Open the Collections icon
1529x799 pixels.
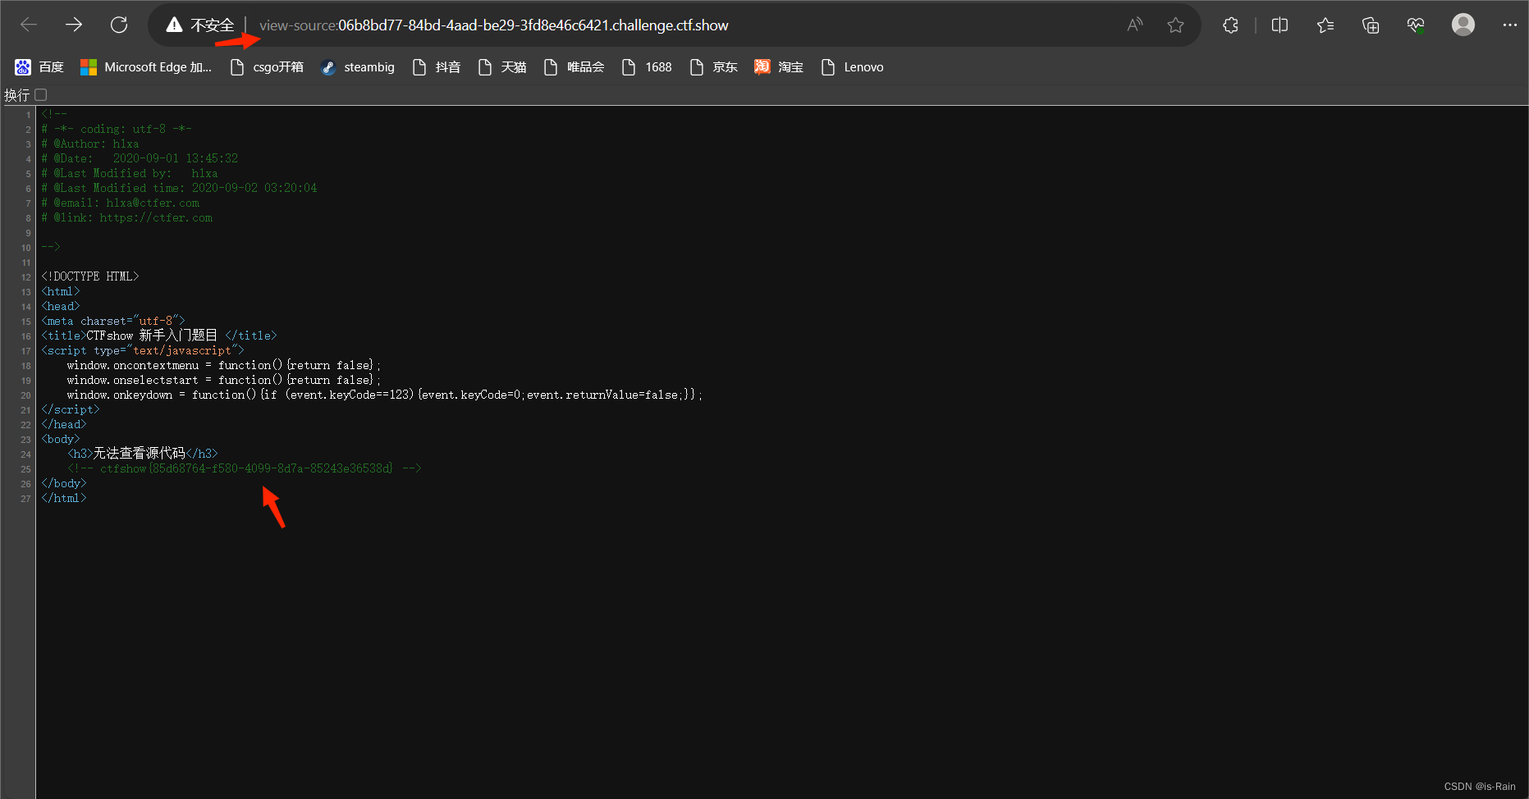pyautogui.click(x=1370, y=25)
